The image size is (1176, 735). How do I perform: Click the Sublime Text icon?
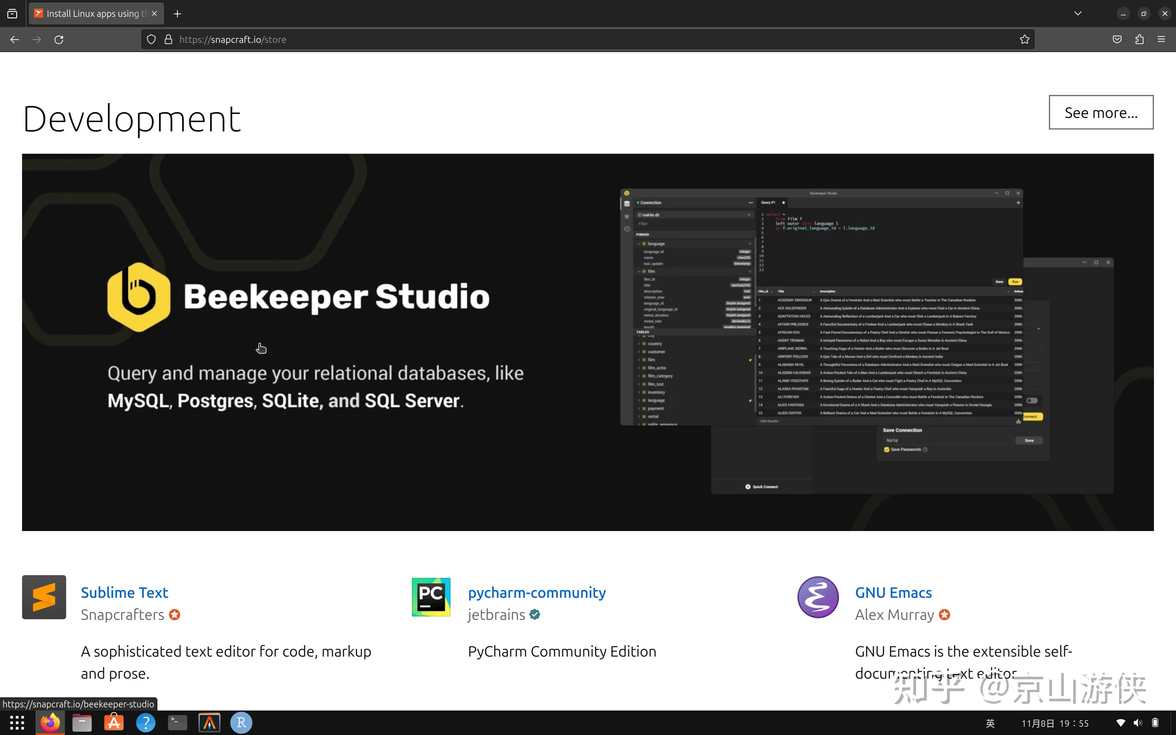coord(44,597)
